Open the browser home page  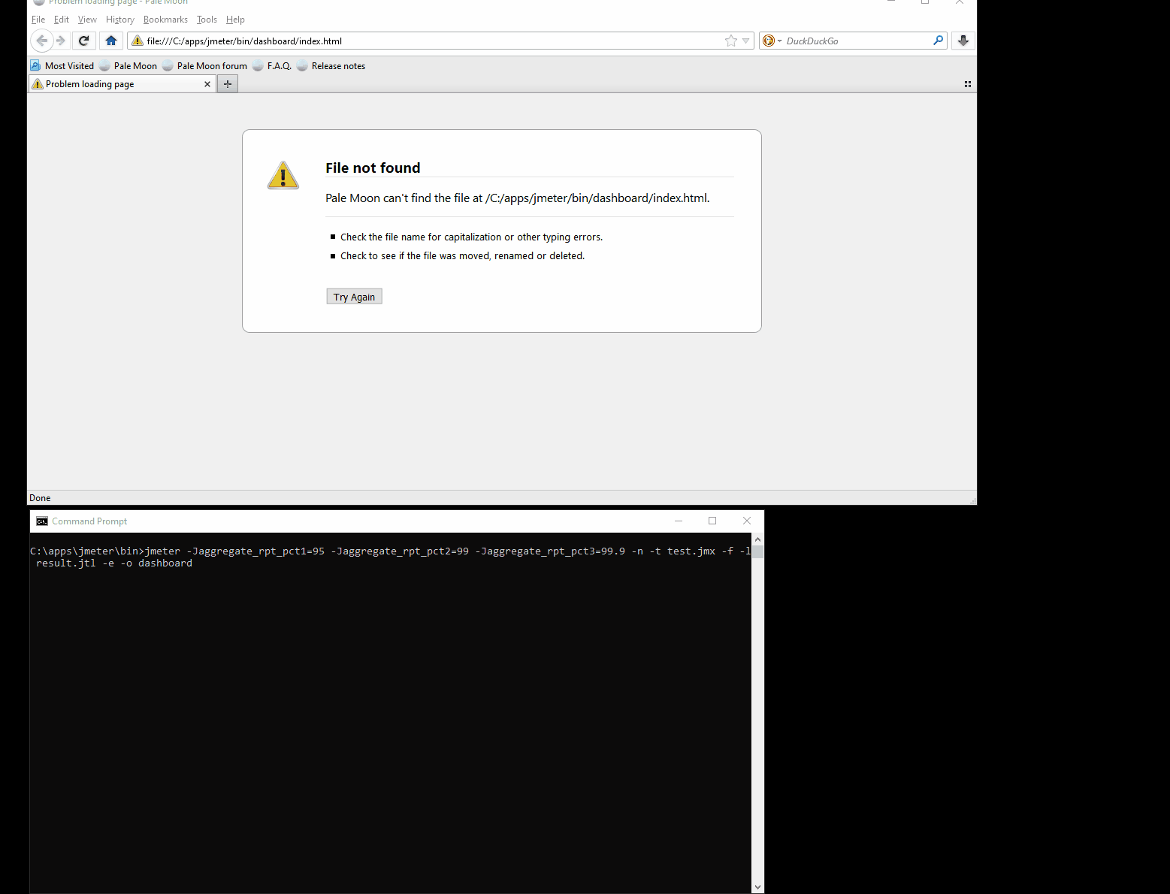point(111,41)
